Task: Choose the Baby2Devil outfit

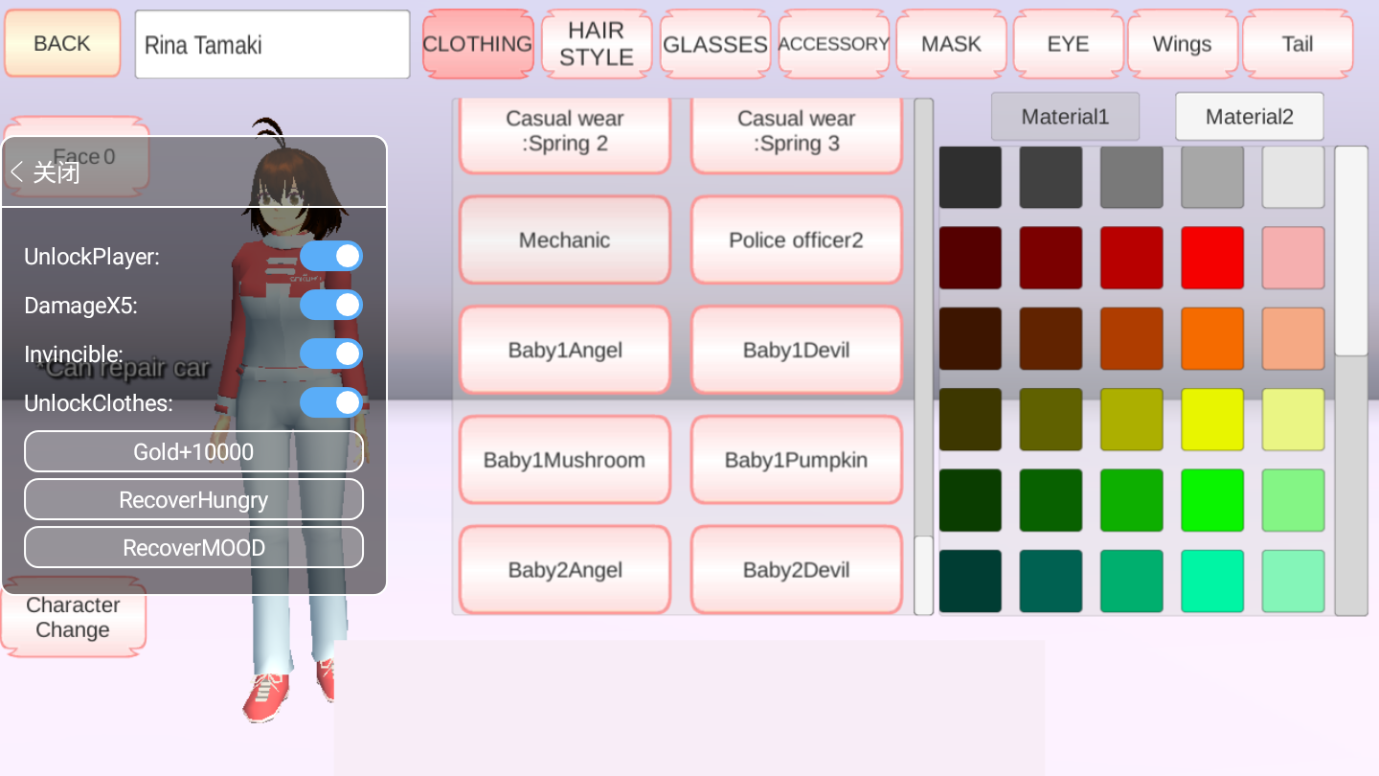Action: [797, 570]
